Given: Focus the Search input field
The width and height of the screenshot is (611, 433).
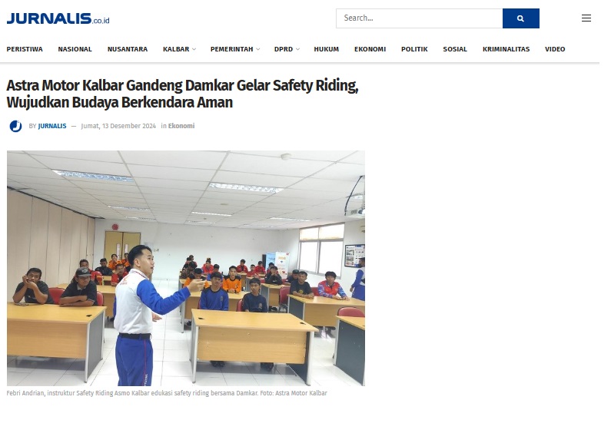Looking at the screenshot, I should (420, 18).
